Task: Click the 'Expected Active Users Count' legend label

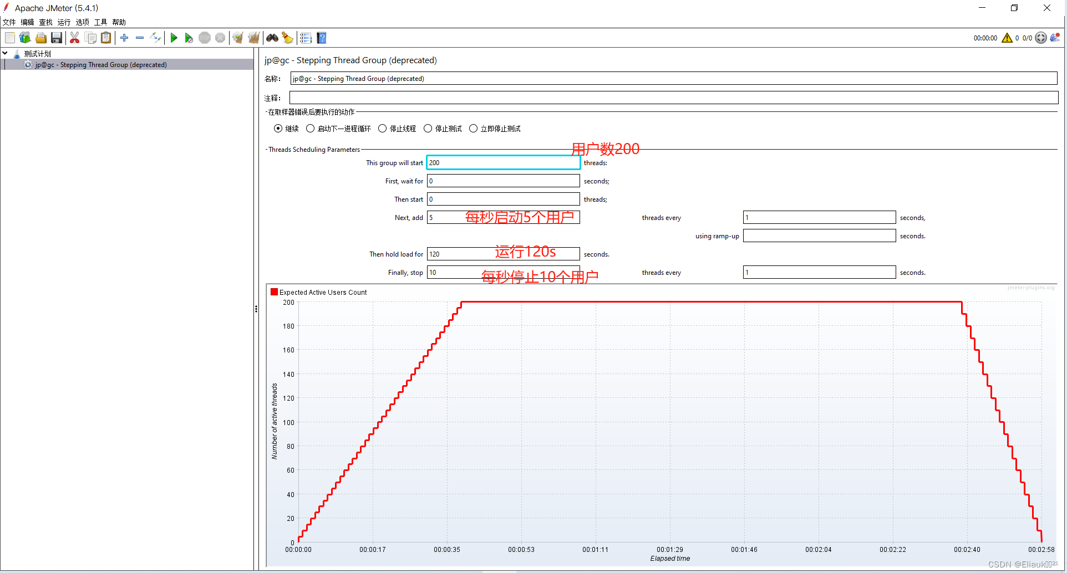Action: click(323, 293)
